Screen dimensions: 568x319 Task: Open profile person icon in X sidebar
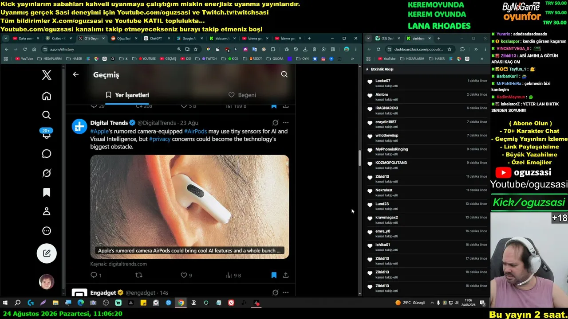point(47,212)
